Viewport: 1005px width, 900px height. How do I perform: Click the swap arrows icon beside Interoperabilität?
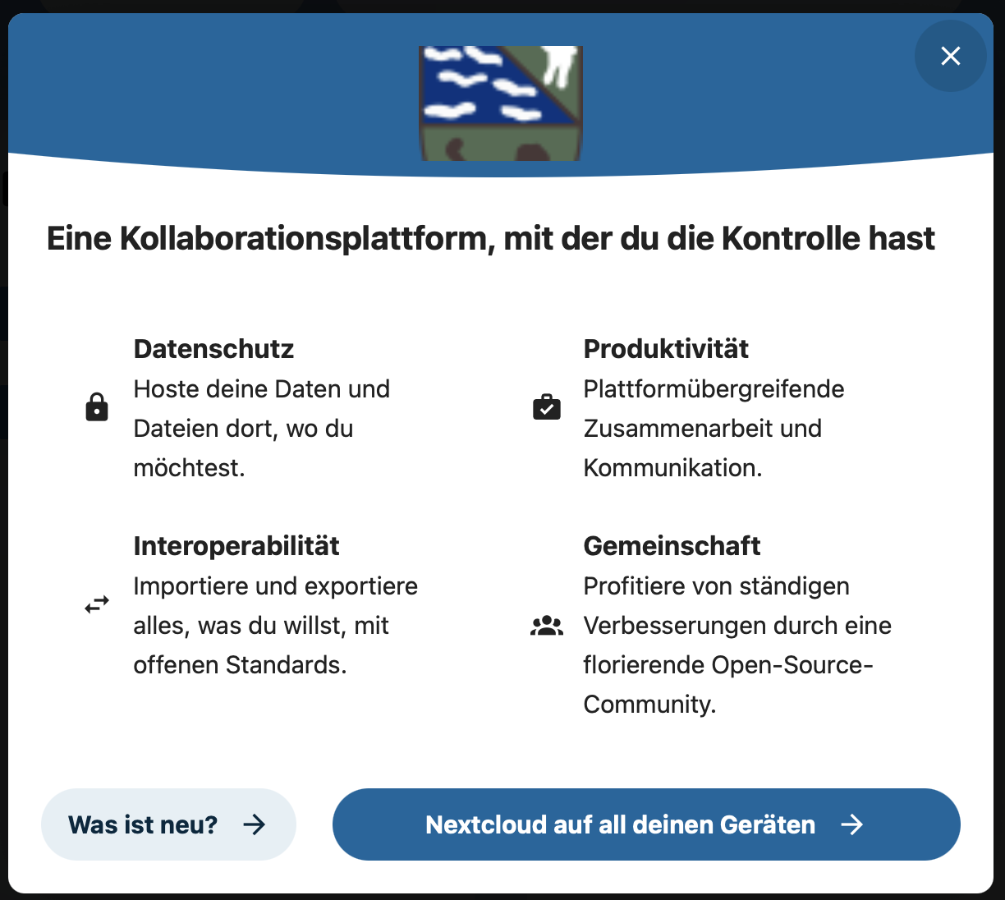coord(97,605)
